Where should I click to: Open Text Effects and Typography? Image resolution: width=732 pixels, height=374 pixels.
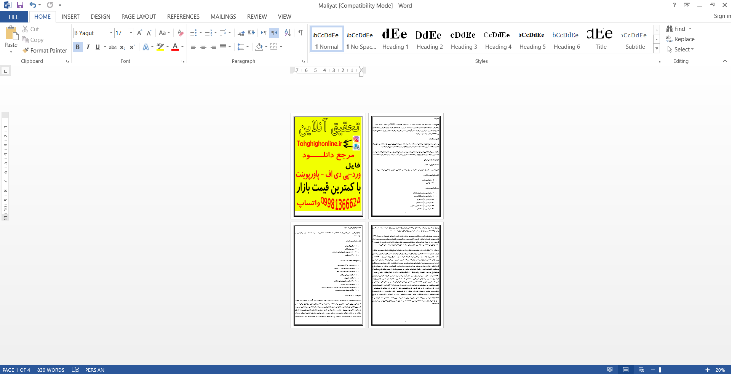[146, 47]
